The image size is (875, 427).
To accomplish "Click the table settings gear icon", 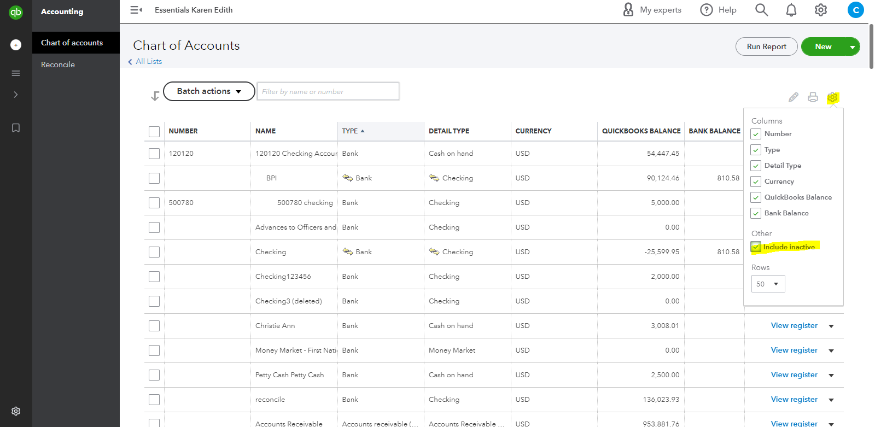I will (x=832, y=97).
